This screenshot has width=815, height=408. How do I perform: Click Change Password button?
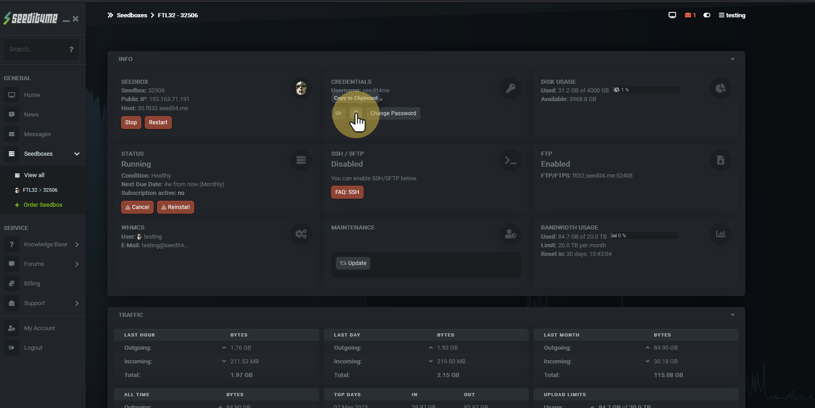[x=393, y=113]
